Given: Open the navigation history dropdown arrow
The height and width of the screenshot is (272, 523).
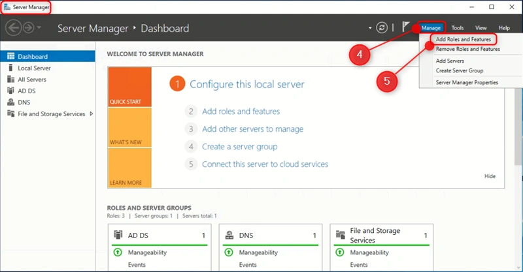Looking at the screenshot, I should click(x=39, y=27).
